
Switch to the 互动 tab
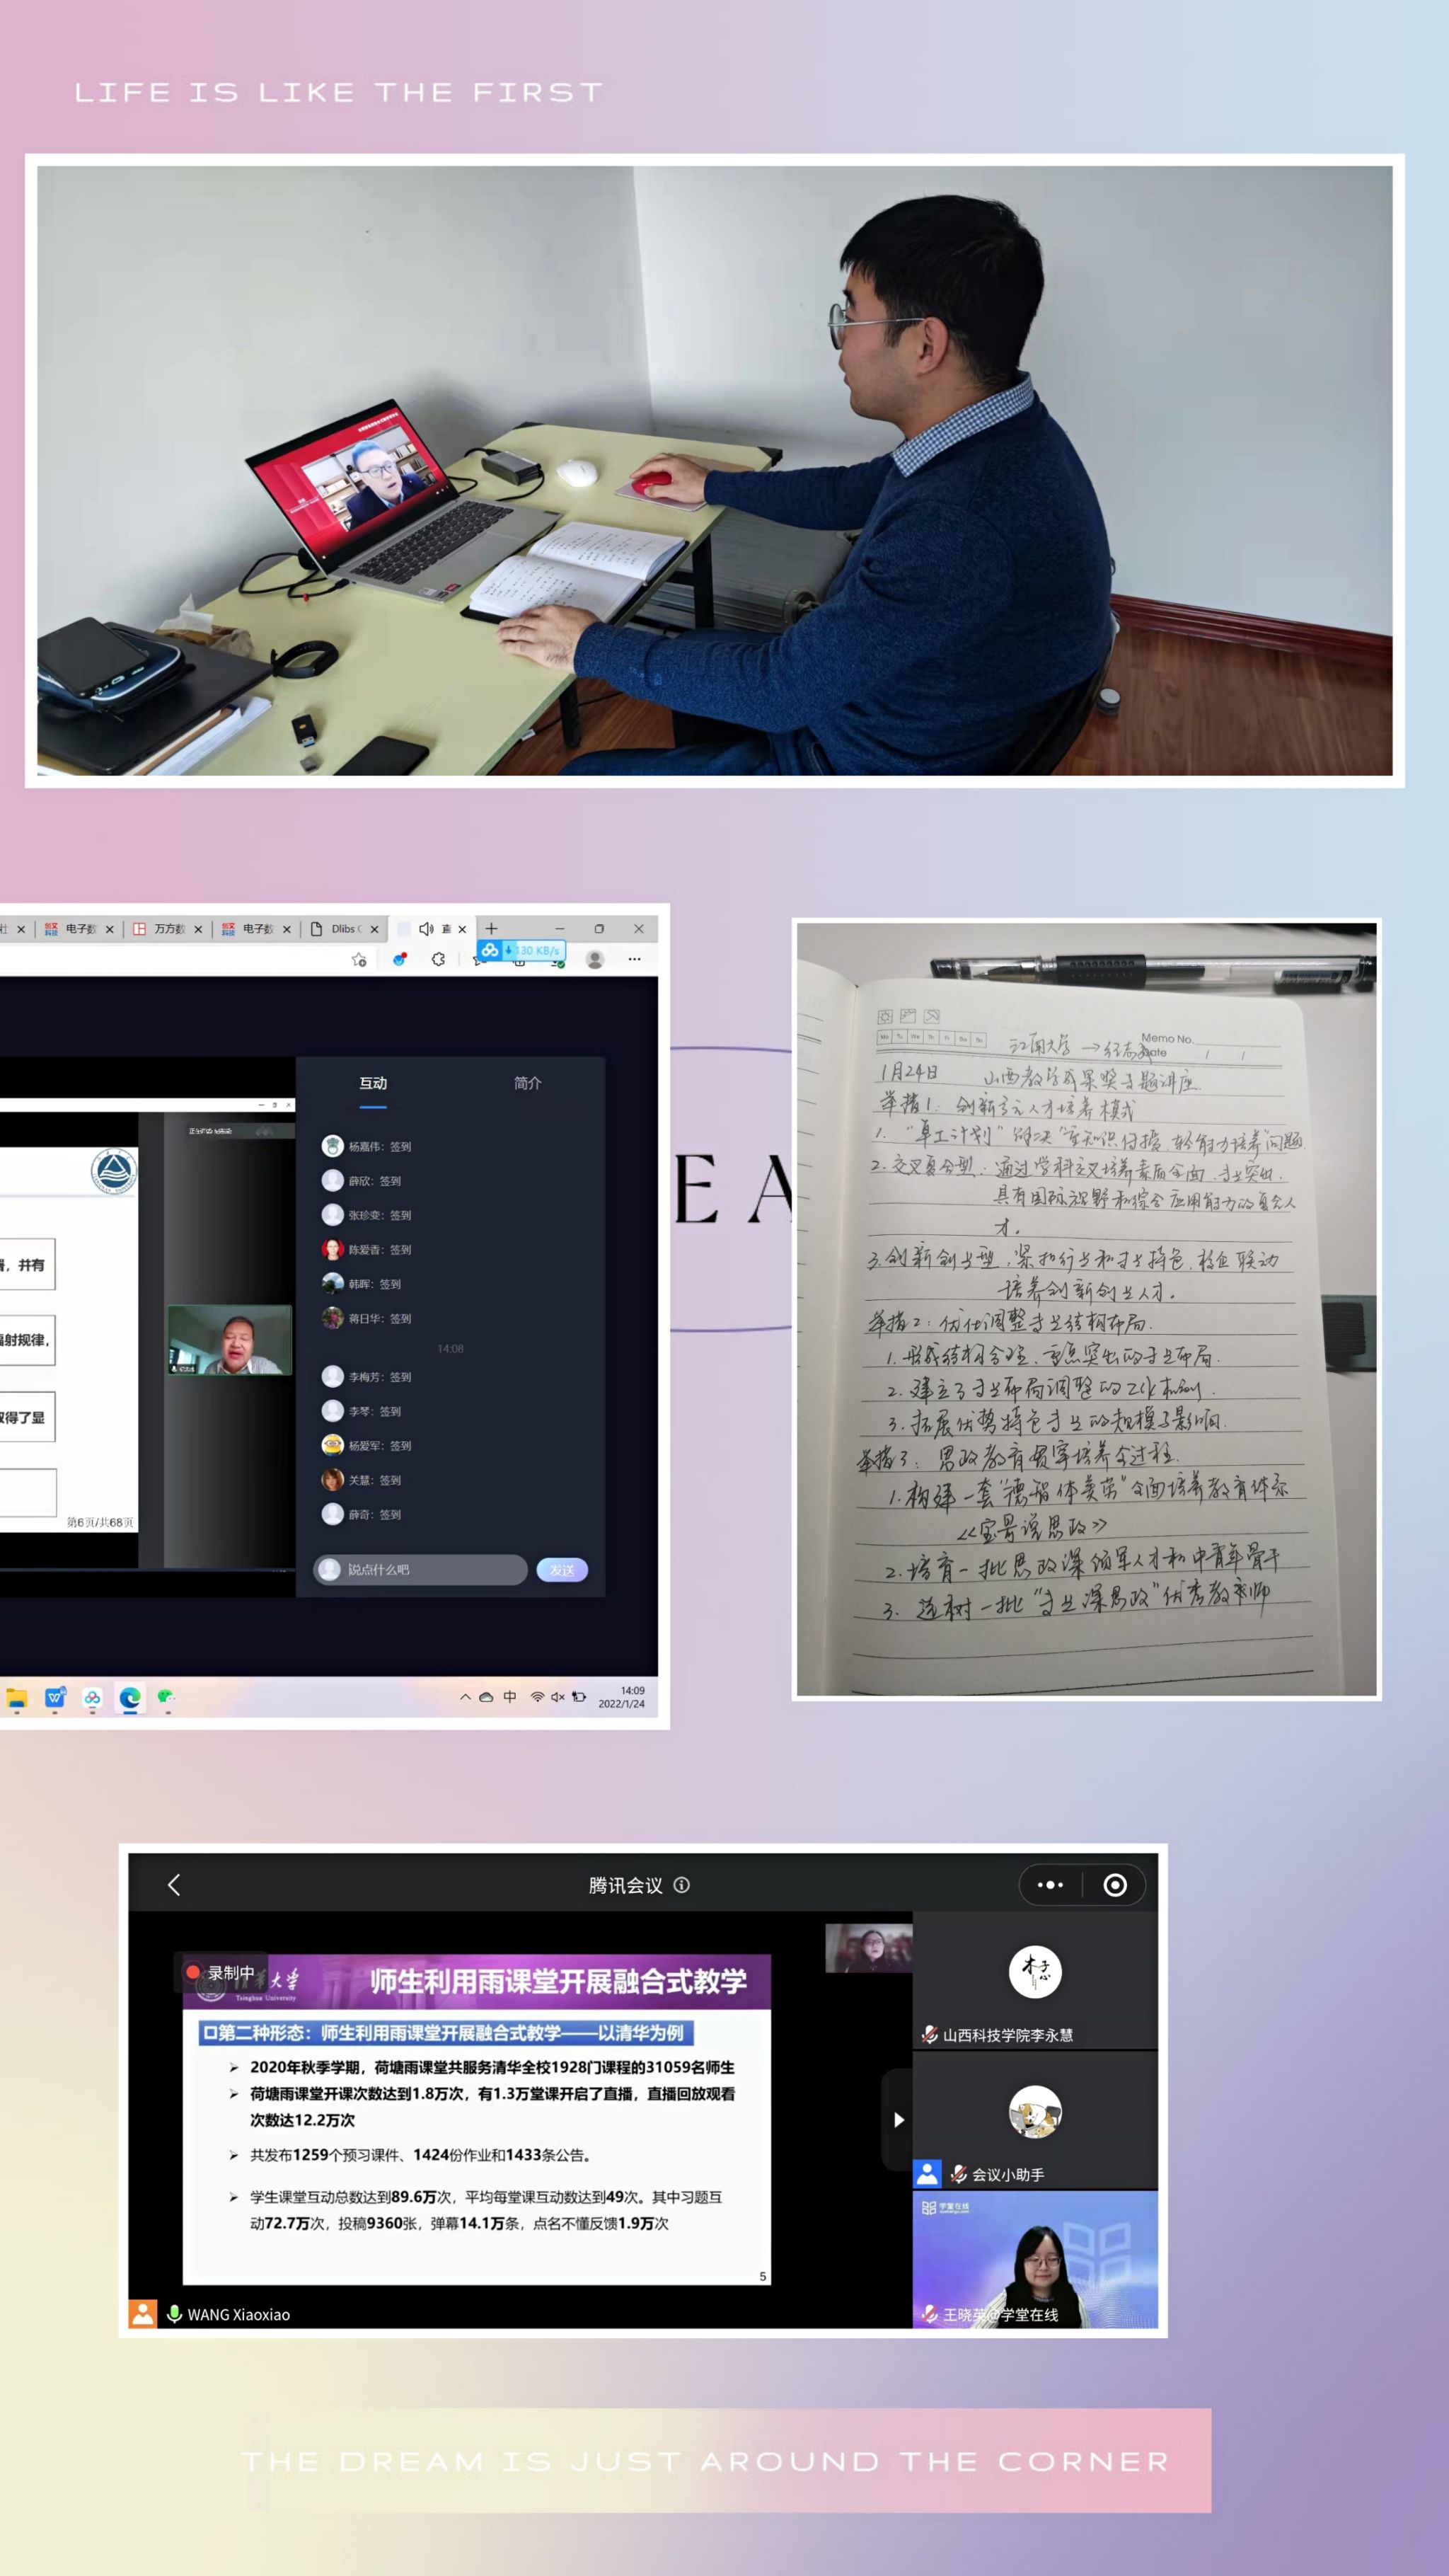tap(373, 1083)
